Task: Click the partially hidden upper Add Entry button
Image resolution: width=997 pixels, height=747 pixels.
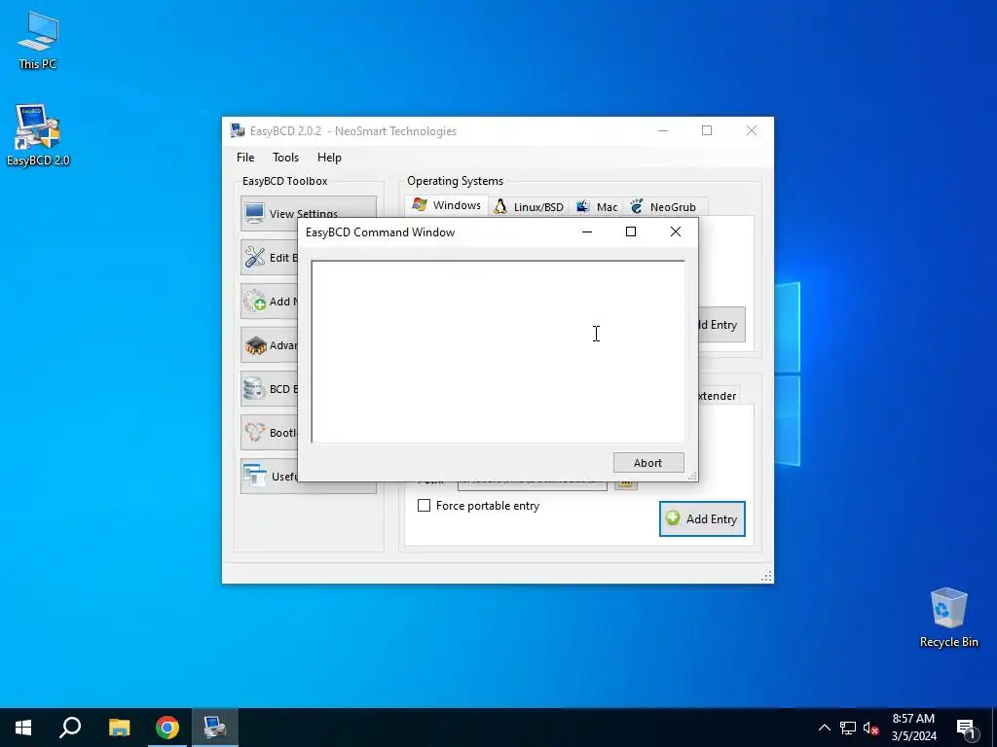Action: 721,325
